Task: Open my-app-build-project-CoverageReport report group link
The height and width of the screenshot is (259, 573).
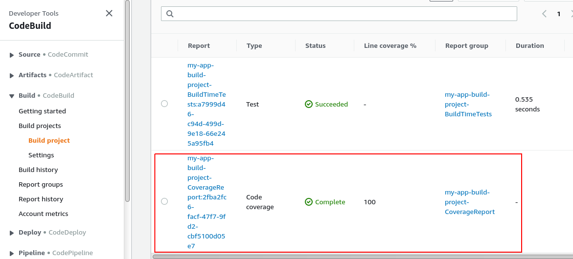Action: (x=469, y=202)
